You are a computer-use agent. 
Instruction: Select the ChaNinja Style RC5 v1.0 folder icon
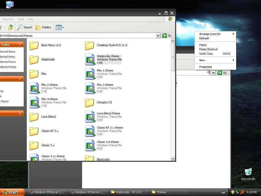[x=89, y=45]
